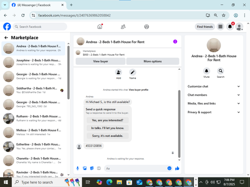Open the profile circle icon in top navigation

click(x=146, y=26)
